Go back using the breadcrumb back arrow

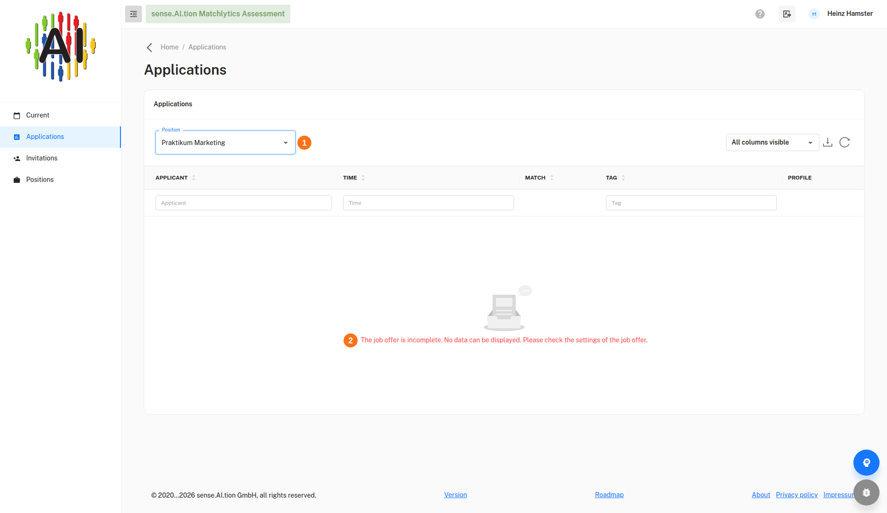[149, 48]
